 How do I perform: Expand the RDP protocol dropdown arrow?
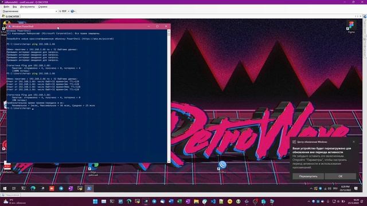(69, 11)
